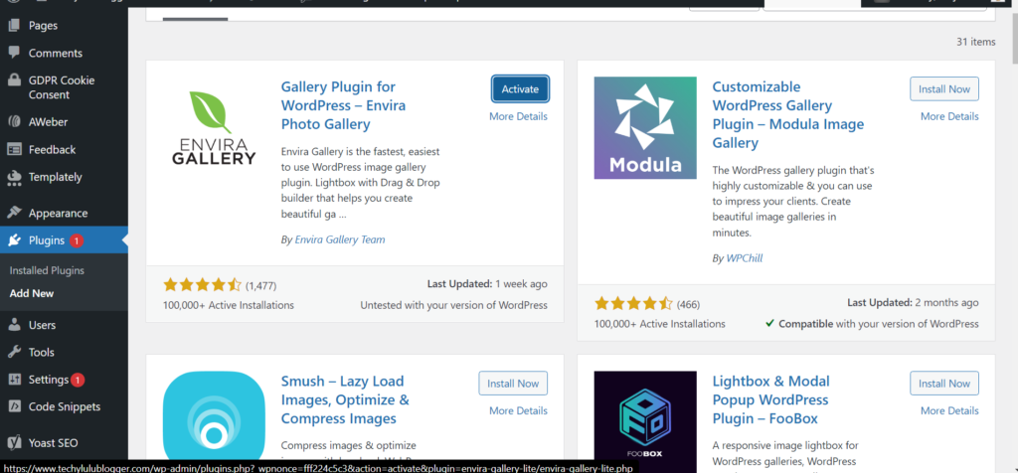
Task: Click the Plugins plug icon
Action: tap(14, 240)
